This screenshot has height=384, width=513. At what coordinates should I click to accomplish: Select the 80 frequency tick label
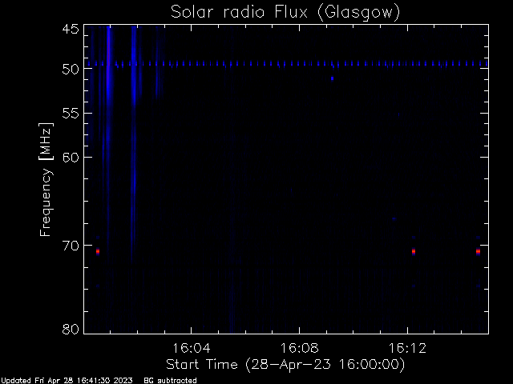(x=71, y=329)
